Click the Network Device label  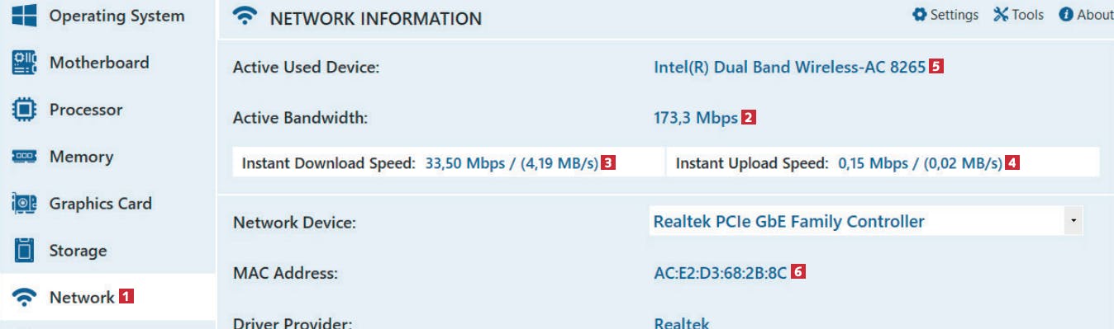(x=294, y=223)
